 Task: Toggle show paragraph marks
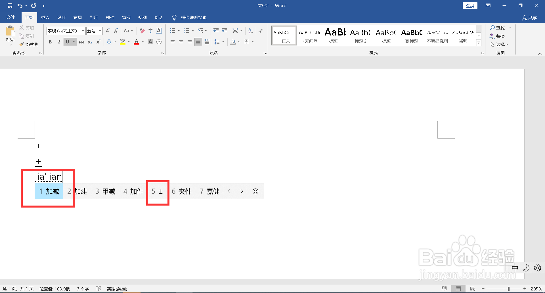(x=261, y=31)
